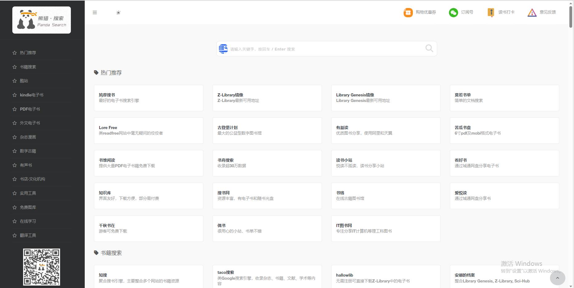The image size is (574, 288).
Task: Click the 意见反馈 feedback warning icon
Action: (x=532, y=12)
